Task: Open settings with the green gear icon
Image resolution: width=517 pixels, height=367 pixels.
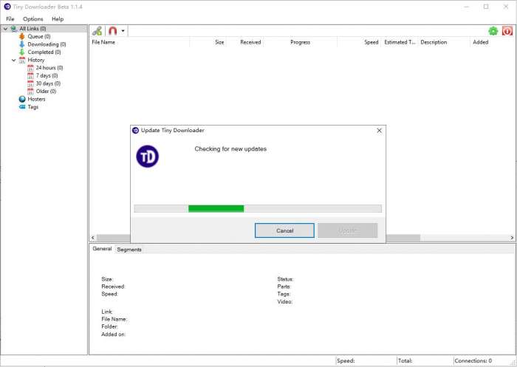Action: coord(493,31)
